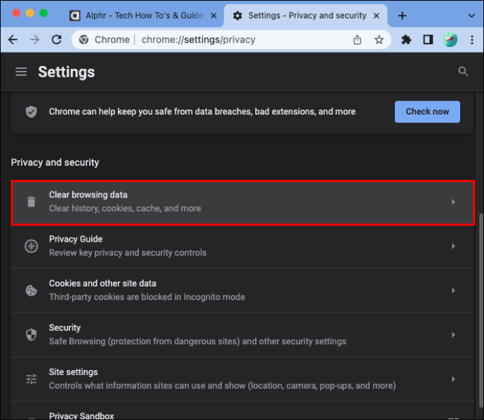Go back to the previous page

click(13, 39)
